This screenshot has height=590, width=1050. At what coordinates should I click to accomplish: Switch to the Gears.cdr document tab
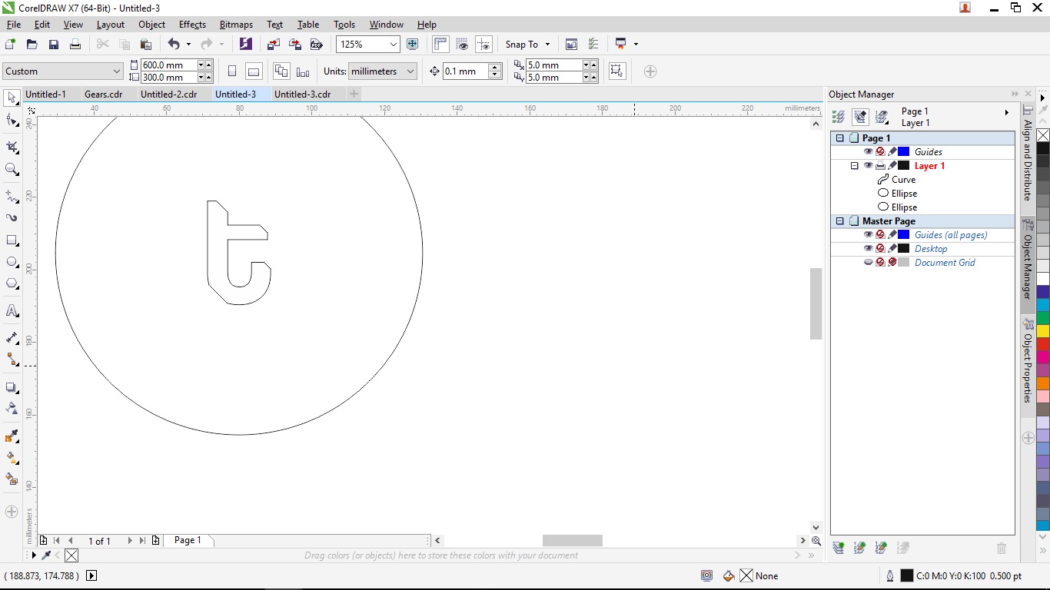click(x=103, y=94)
